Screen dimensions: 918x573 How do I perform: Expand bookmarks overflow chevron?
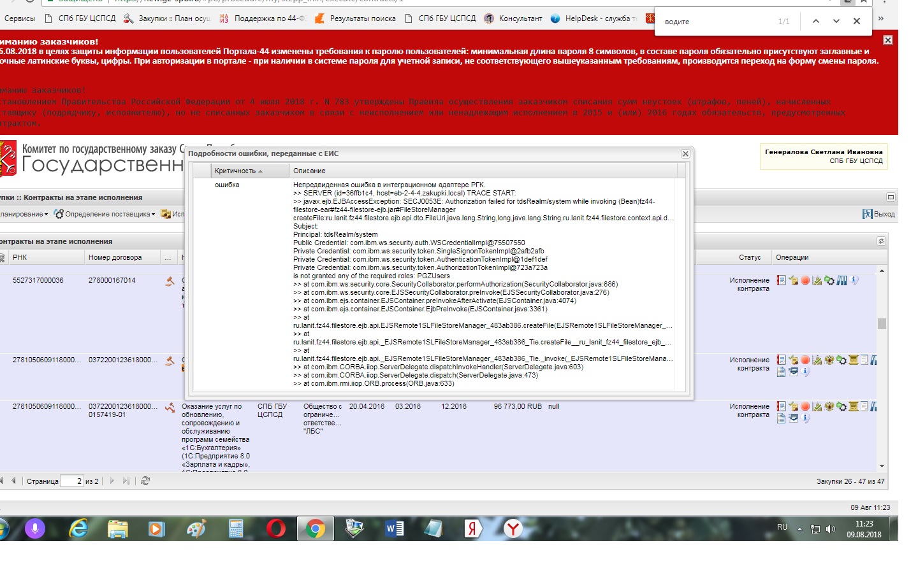point(881,18)
